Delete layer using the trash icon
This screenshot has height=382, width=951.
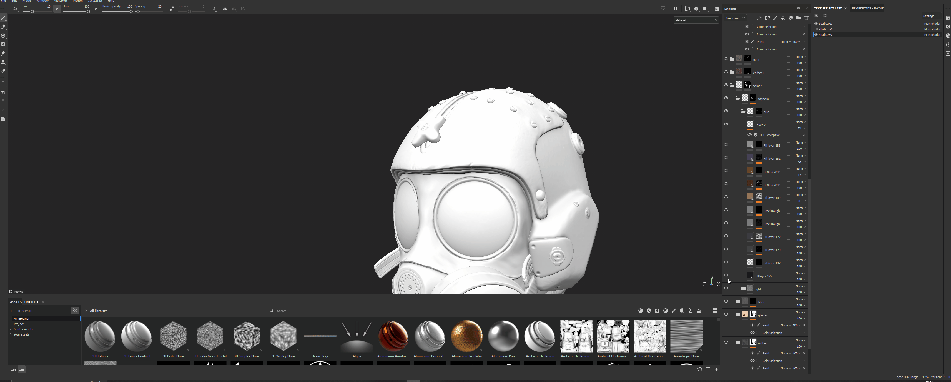pyautogui.click(x=806, y=18)
